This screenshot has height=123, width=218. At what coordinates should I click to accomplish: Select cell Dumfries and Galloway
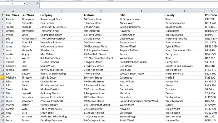click(185, 66)
